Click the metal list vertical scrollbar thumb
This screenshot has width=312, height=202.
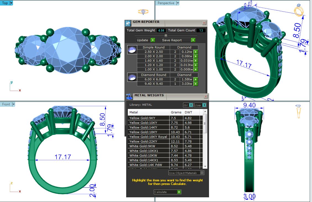[x=205, y=124]
